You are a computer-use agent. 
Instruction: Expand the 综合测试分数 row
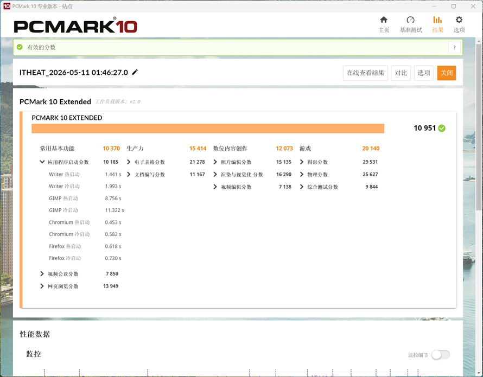tap(302, 187)
